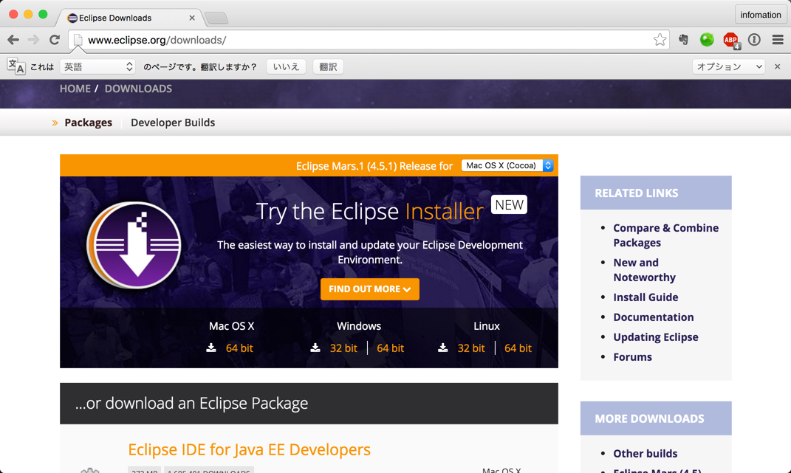Image resolution: width=791 pixels, height=473 pixels.
Task: Click the circled info extension icon
Action: (754, 40)
